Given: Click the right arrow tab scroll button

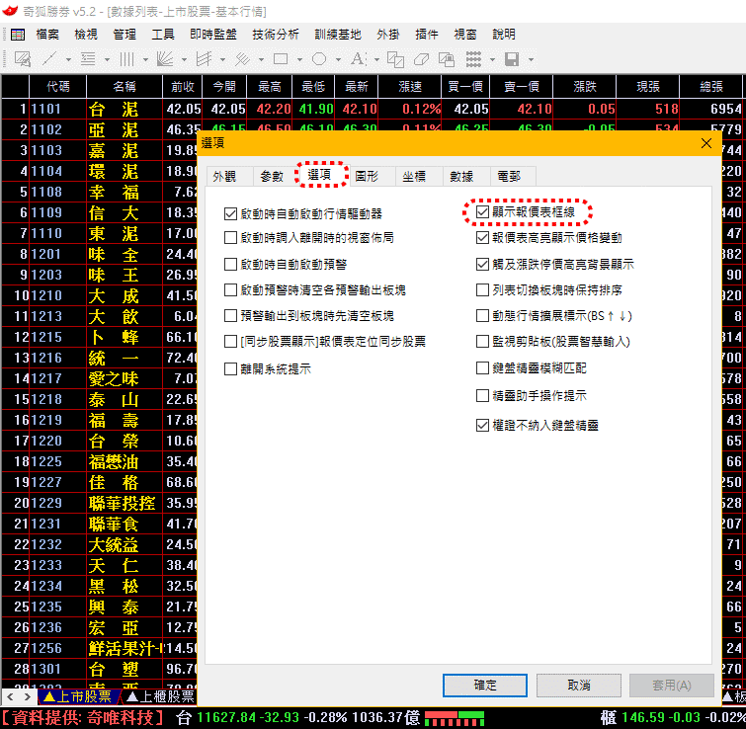Looking at the screenshot, I should tap(28, 697).
